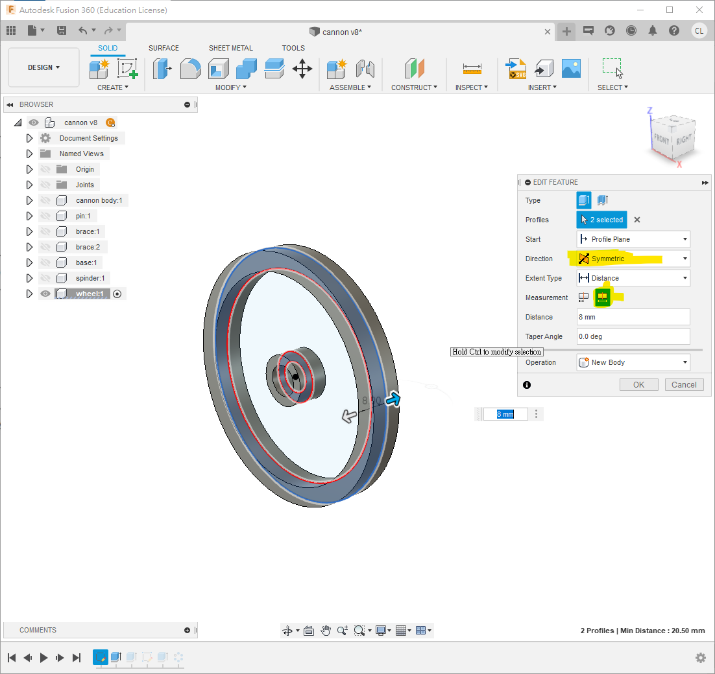This screenshot has height=674, width=715.
Task: Switch to the SURFACE tab
Action: click(164, 48)
